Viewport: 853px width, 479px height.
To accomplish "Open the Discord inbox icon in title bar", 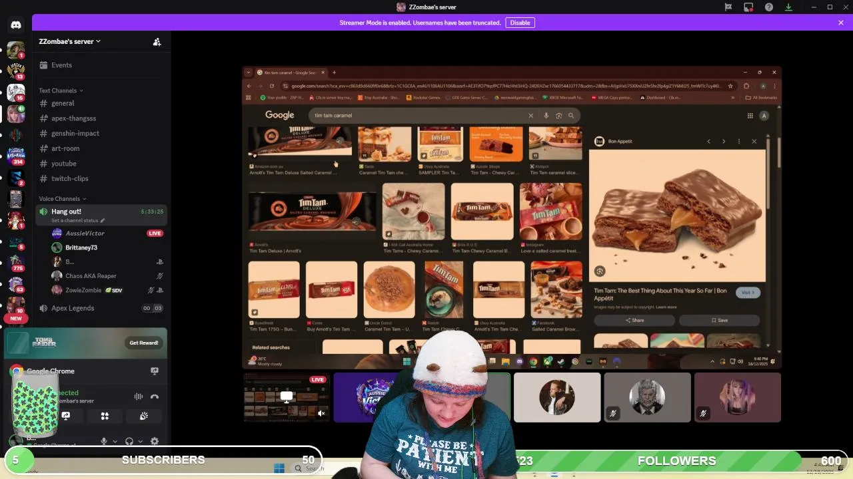I will (749, 7).
